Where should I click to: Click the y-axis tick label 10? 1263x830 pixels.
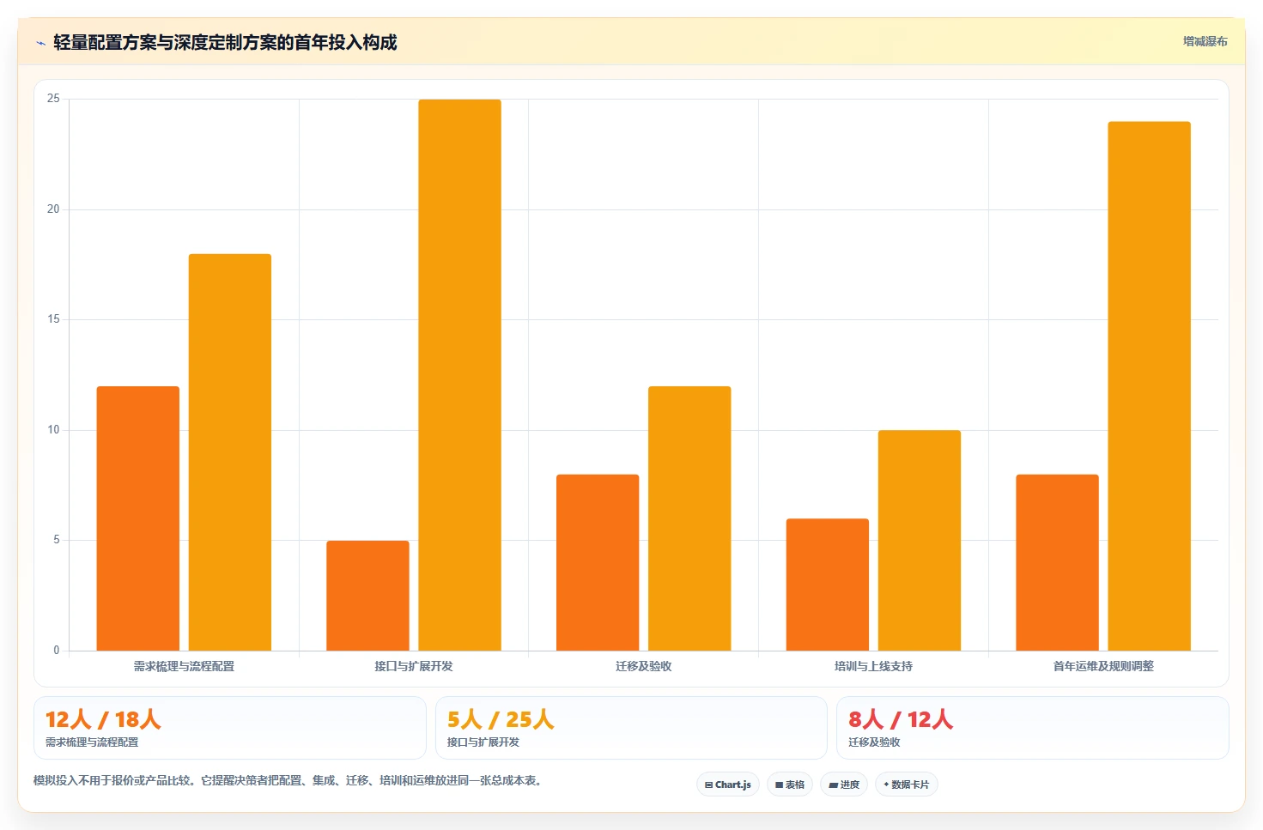pyautogui.click(x=53, y=430)
